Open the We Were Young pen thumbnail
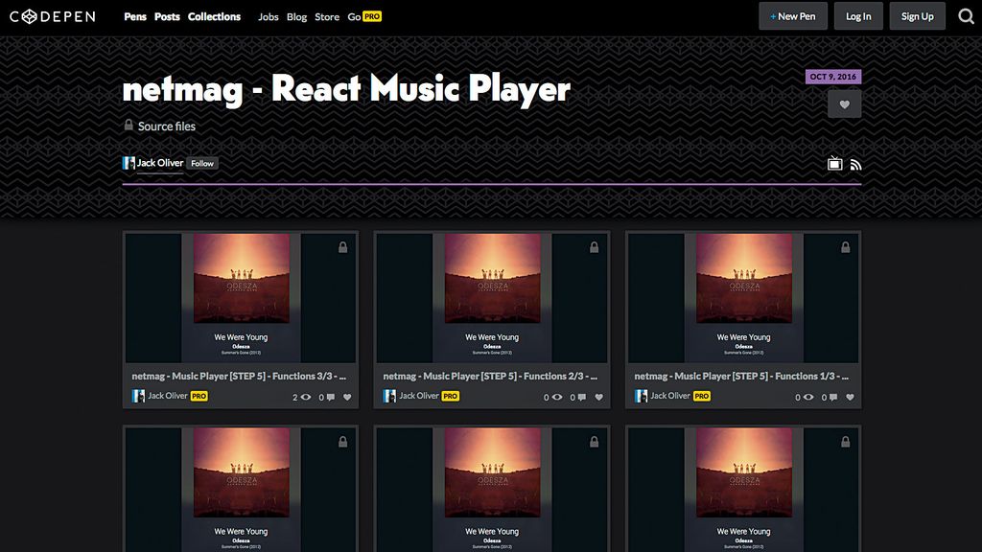The width and height of the screenshot is (982, 552). [240, 297]
